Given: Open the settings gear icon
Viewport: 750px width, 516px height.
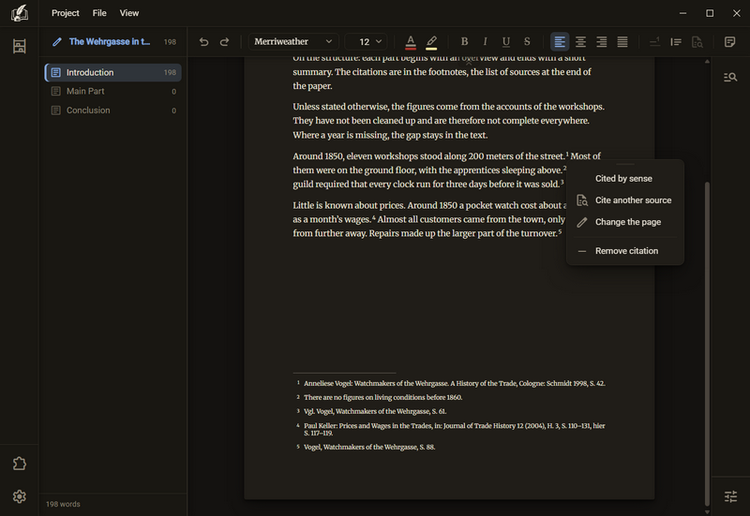Looking at the screenshot, I should tap(20, 496).
